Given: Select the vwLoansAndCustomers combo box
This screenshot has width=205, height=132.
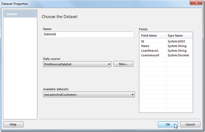Looking at the screenshot, I should click(x=89, y=95).
